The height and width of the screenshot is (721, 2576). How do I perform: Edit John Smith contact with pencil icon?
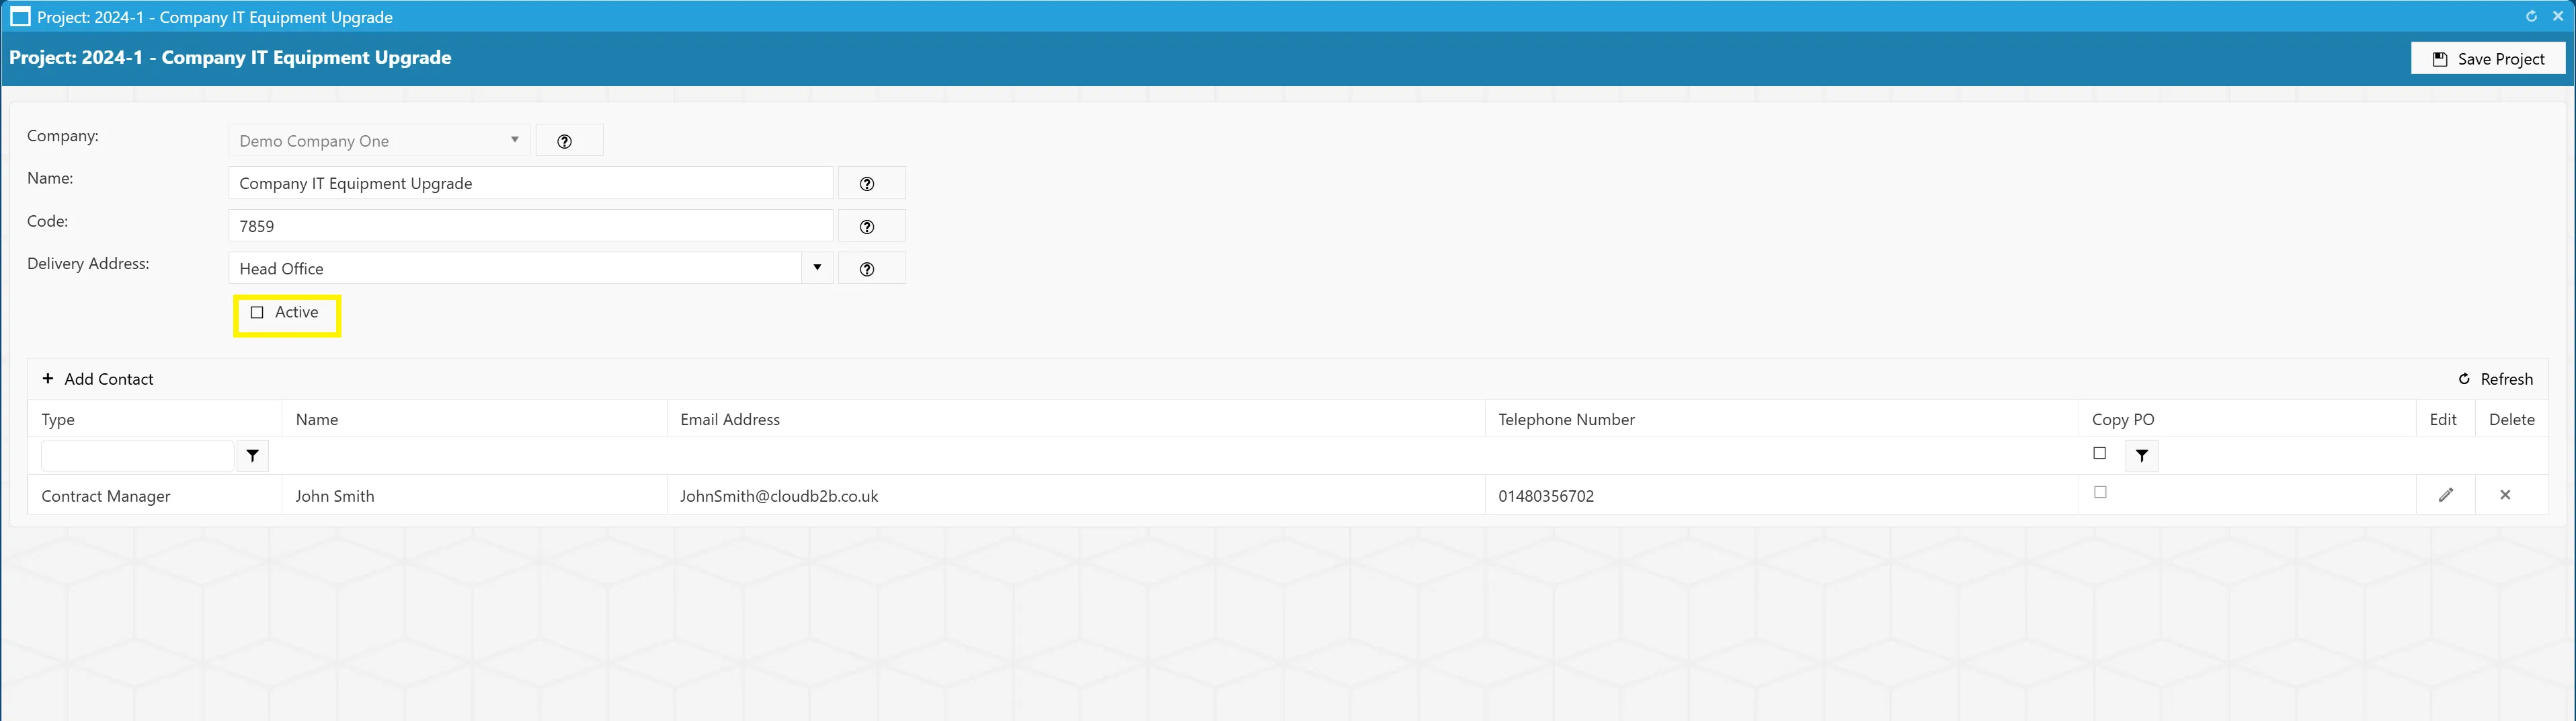(x=2445, y=495)
